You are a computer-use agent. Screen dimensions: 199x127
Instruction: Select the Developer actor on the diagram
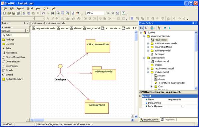coord(60,72)
